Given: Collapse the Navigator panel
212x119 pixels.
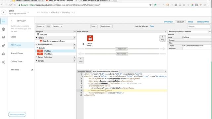Looking at the screenshot, I should 75,31.
